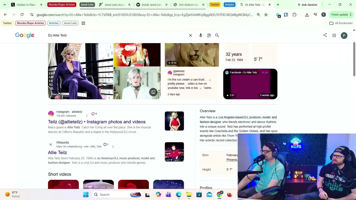Expand the orange Twitter tab group chip
The width and height of the screenshot is (356, 200).
(x=215, y=5)
